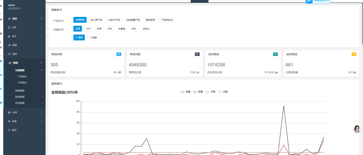Expand the 会员 menu chevron
This screenshot has height=155, width=363.
pos(41,36)
